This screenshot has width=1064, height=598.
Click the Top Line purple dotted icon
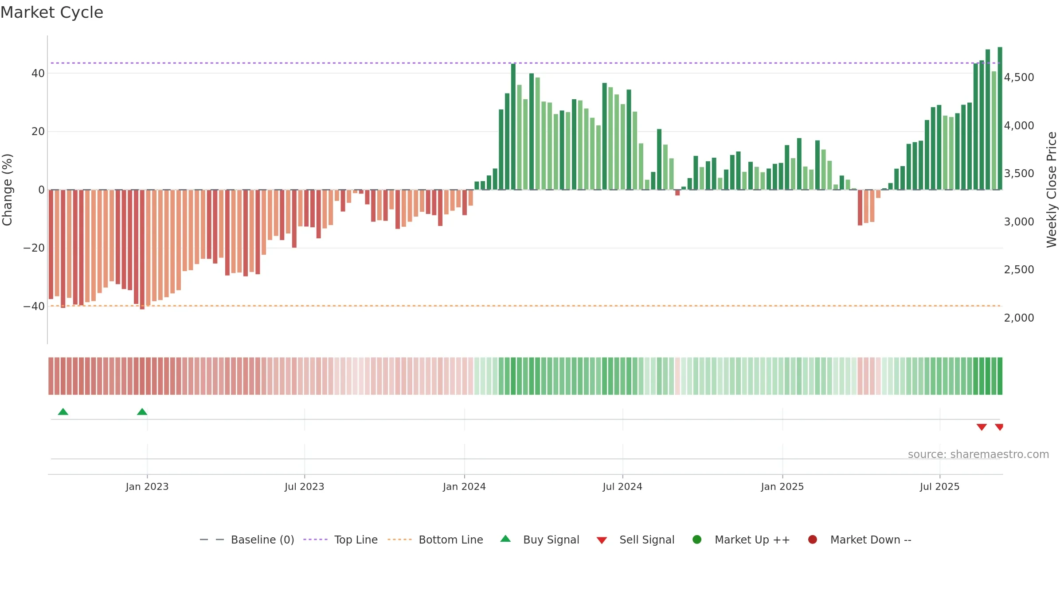pos(315,540)
